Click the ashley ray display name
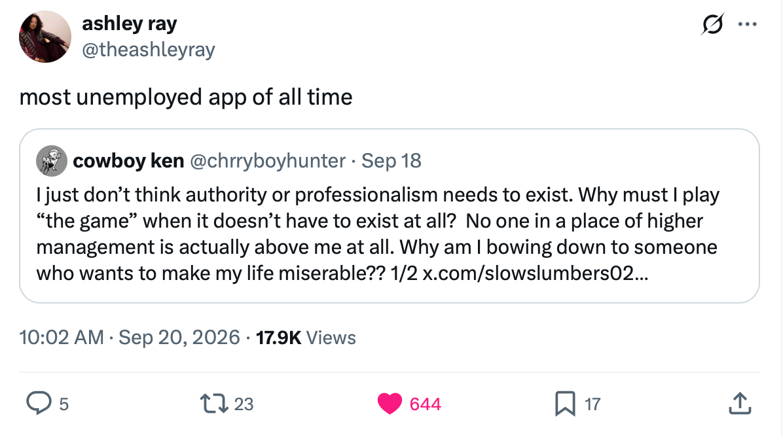Viewport: 783px width, 437px height. [x=130, y=24]
